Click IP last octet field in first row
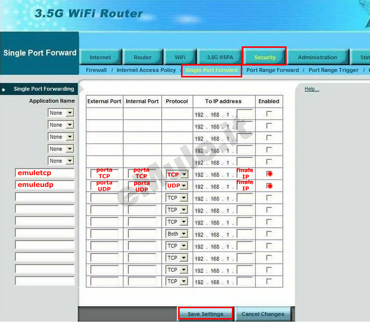The image size is (370, 322). 245,114
